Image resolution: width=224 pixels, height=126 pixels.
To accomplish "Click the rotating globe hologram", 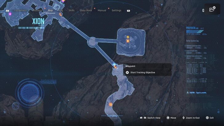I will pos(29,92).
